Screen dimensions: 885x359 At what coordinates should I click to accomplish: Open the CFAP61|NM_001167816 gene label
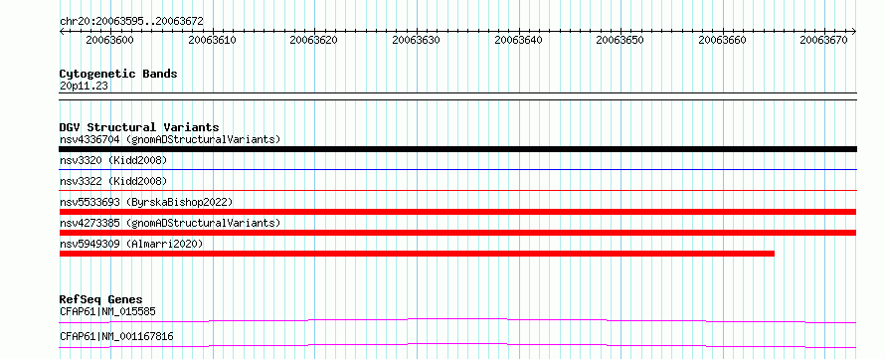click(116, 337)
